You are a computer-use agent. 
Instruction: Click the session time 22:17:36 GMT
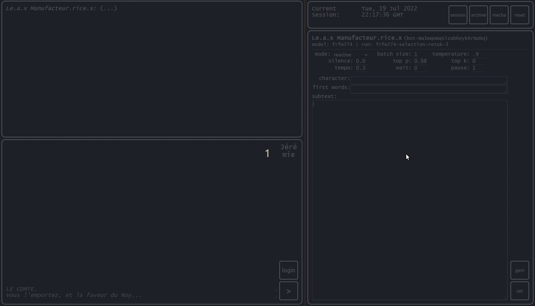tap(382, 15)
